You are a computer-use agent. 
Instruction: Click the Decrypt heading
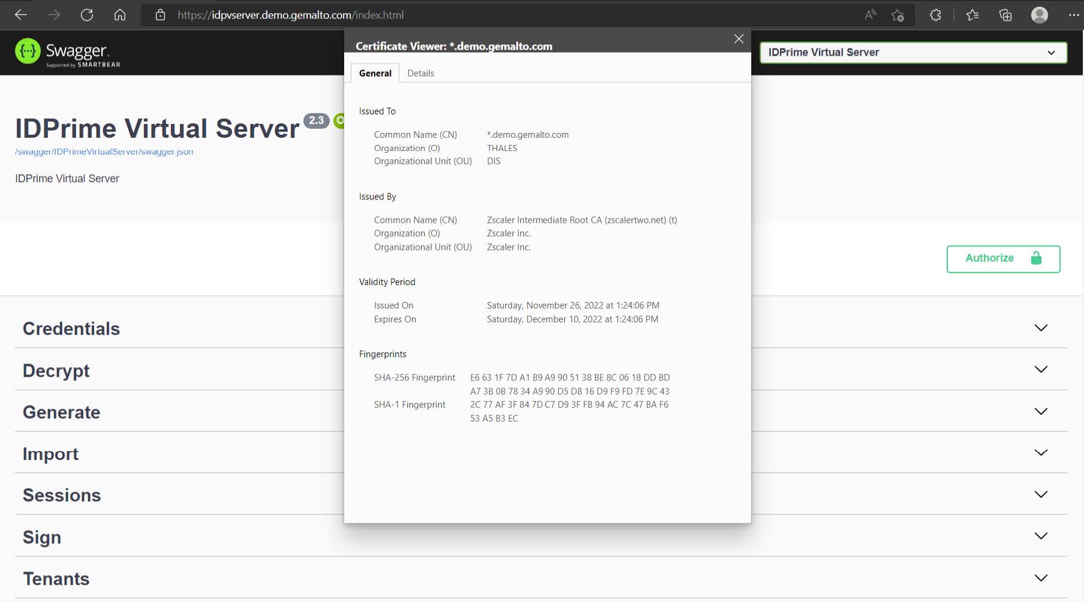coord(56,371)
